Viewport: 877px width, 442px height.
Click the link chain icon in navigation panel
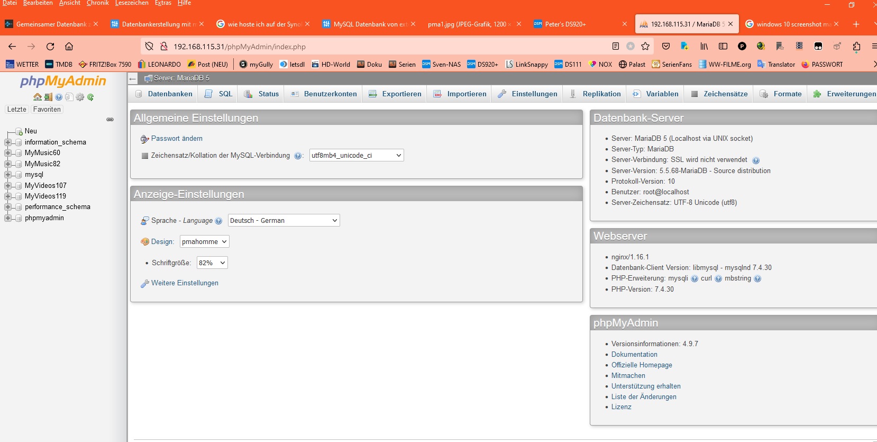[110, 120]
